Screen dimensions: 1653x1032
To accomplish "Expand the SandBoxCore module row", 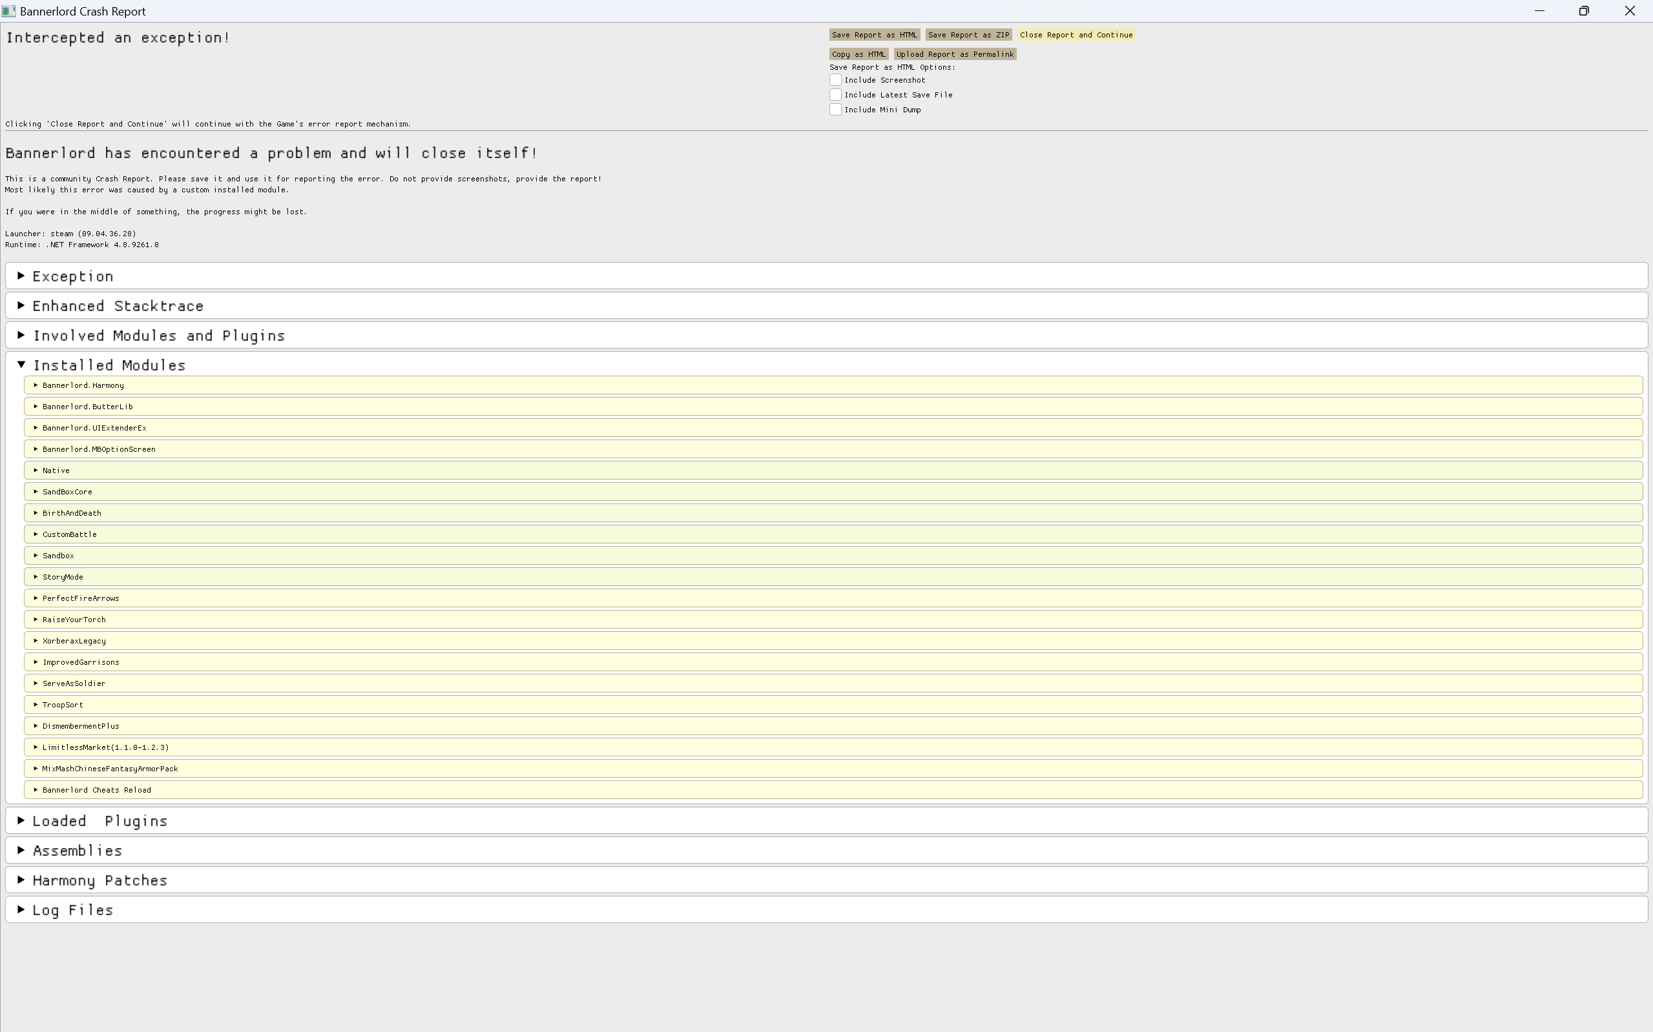I will [x=833, y=491].
